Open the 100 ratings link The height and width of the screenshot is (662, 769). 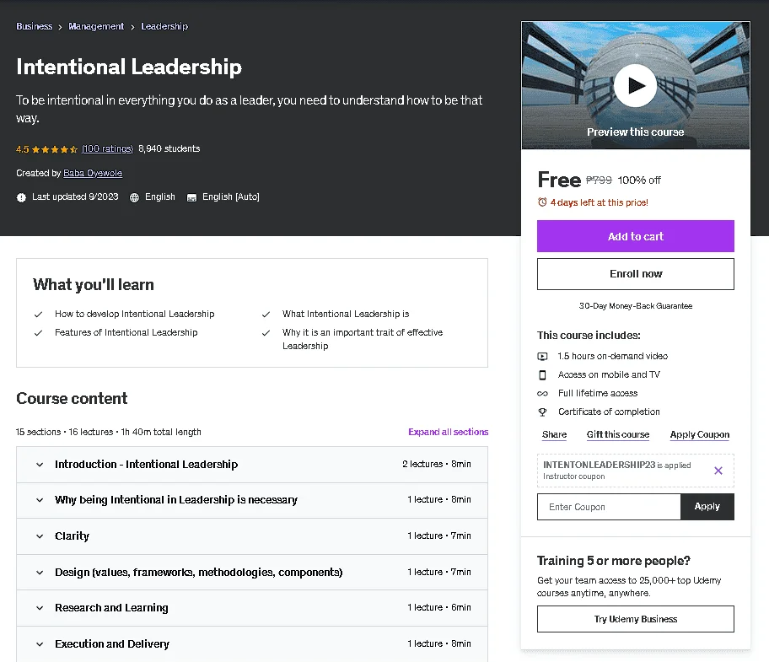[x=107, y=148]
